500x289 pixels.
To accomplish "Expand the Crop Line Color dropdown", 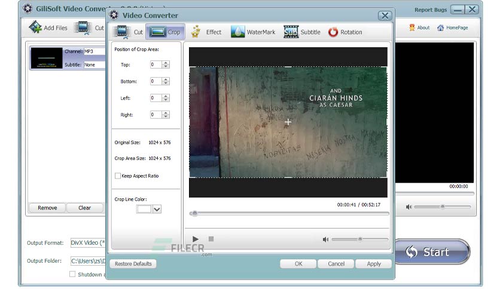I will pyautogui.click(x=157, y=209).
